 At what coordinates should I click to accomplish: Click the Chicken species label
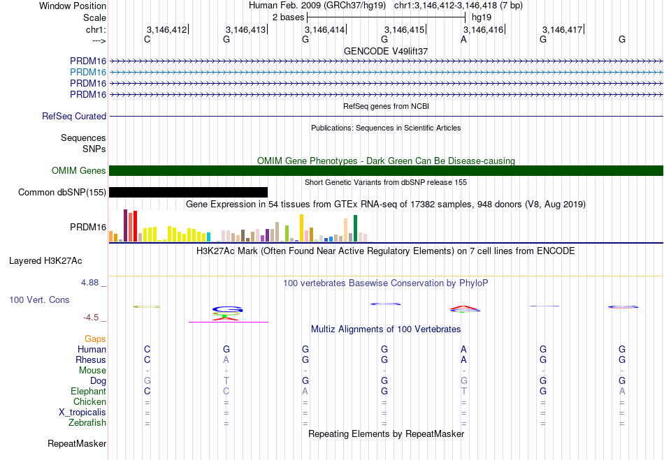coord(89,402)
